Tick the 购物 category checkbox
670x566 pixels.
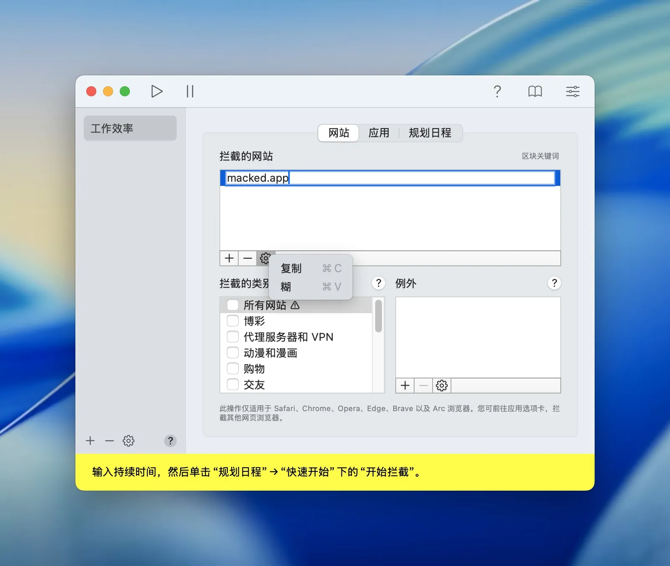click(233, 369)
